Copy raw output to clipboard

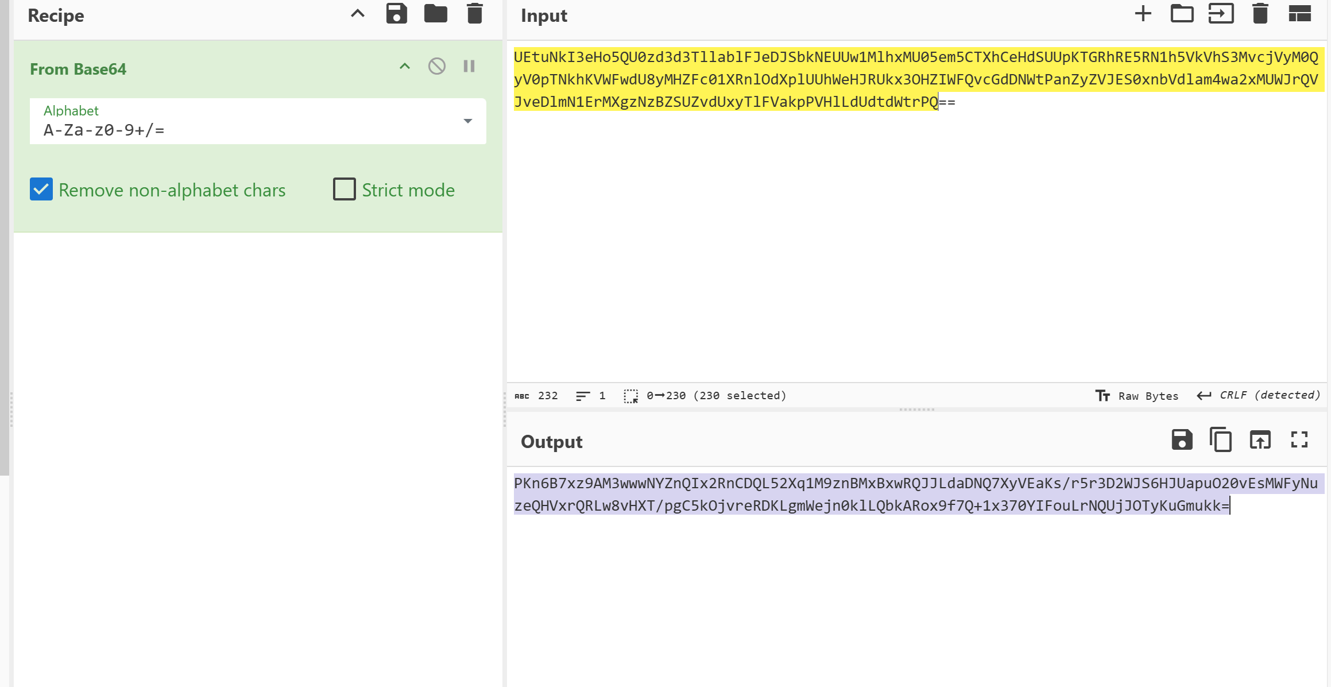pos(1221,440)
